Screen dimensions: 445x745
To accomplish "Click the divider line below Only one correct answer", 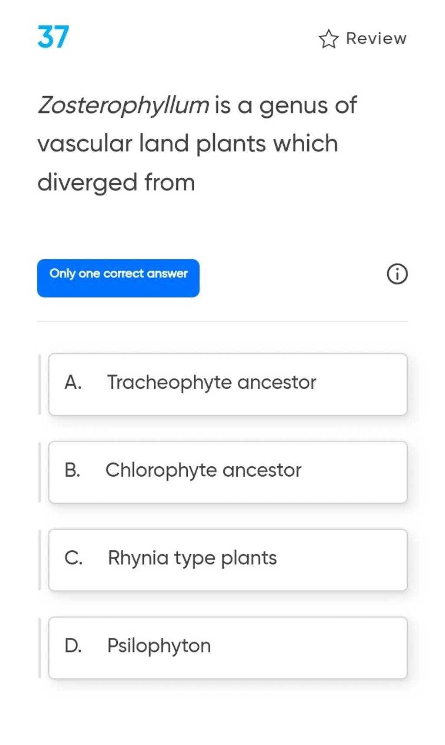I will 222,321.
